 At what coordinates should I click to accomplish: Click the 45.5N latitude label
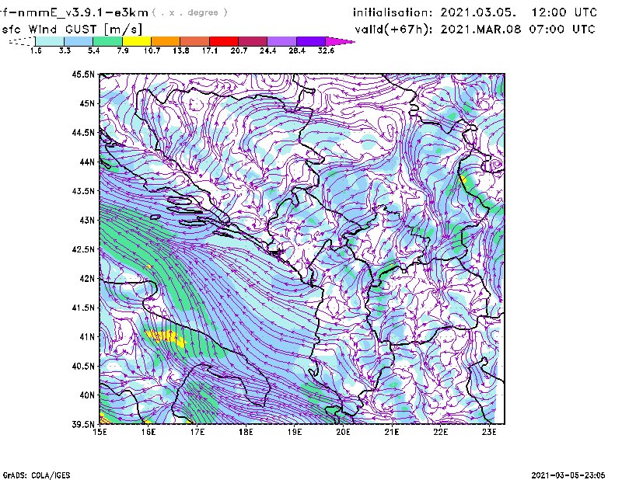pos(83,74)
